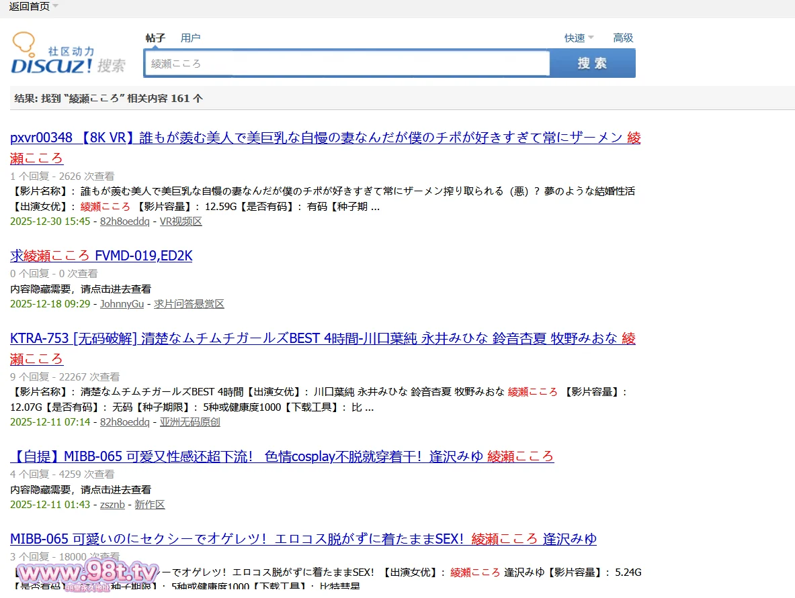Open the pxvr00348 result title
Screen dimensions: 795x598
316,138
